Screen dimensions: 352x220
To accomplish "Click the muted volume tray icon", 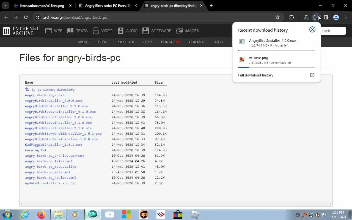I will tap(318, 215).
